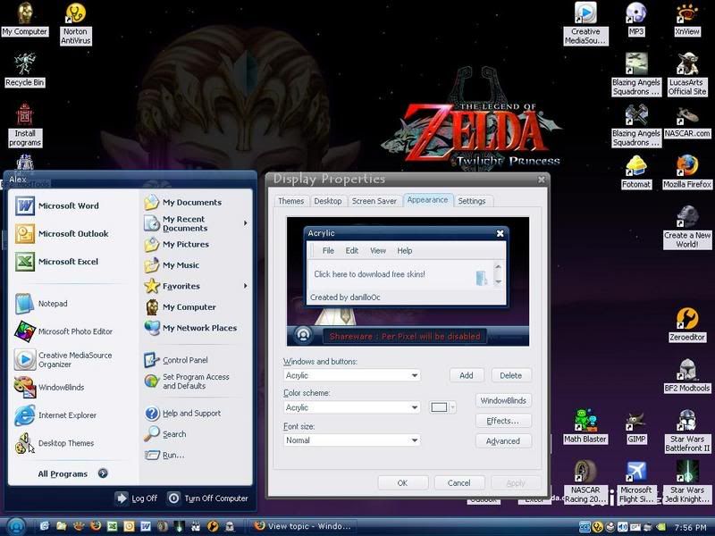This screenshot has height=536, width=715.
Task: Expand Font size dropdown
Action: (415, 440)
